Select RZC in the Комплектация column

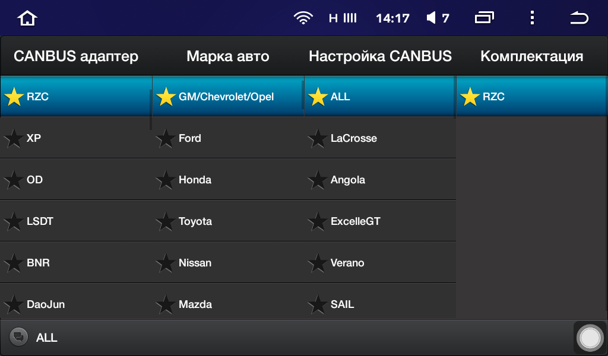tap(493, 97)
